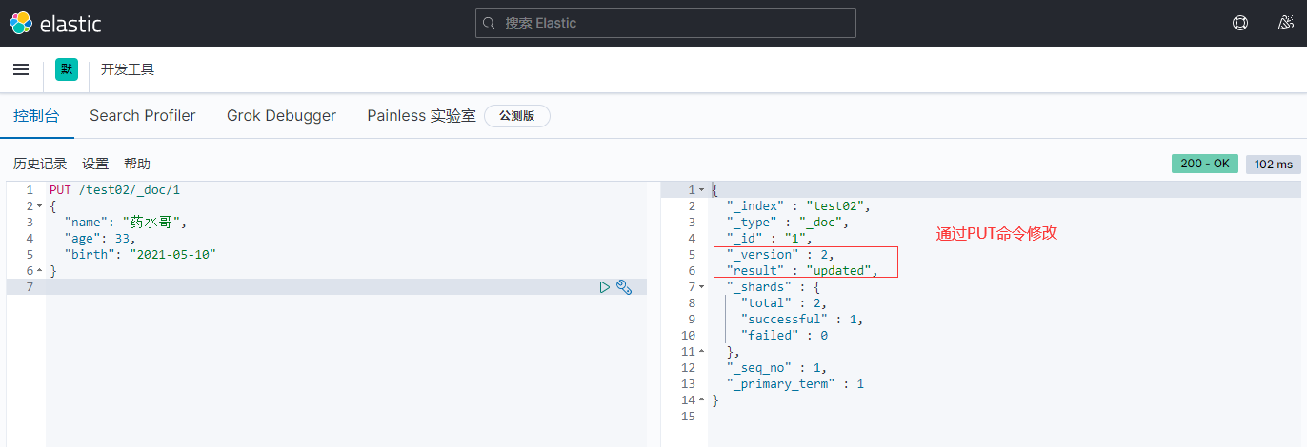Click the "name": "药水哥" line
Image resolution: width=1307 pixels, height=447 pixels.
point(126,223)
